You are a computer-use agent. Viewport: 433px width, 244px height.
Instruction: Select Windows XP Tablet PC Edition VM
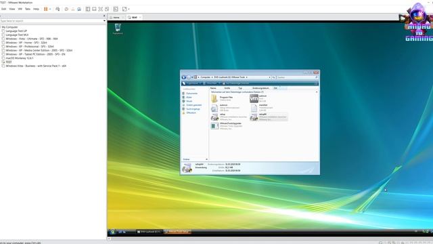point(35,54)
